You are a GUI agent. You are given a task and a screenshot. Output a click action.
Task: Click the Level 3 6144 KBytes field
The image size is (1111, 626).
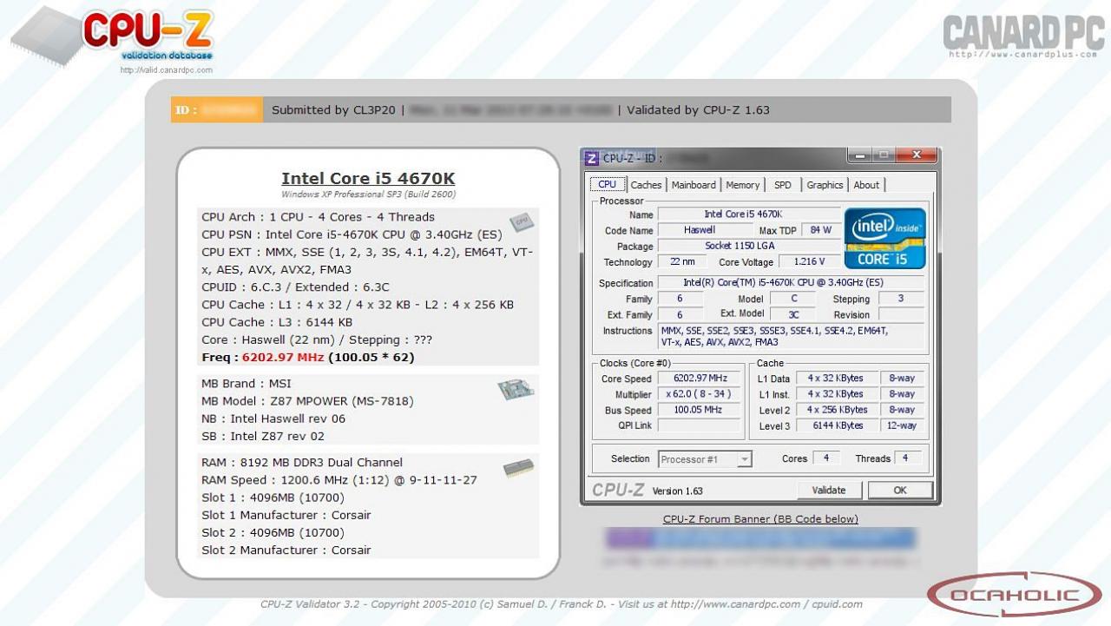click(837, 426)
